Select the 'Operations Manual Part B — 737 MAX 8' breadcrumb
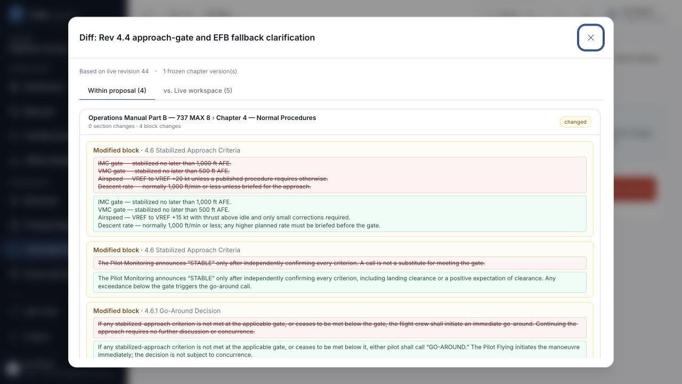The image size is (682, 384). click(x=149, y=118)
